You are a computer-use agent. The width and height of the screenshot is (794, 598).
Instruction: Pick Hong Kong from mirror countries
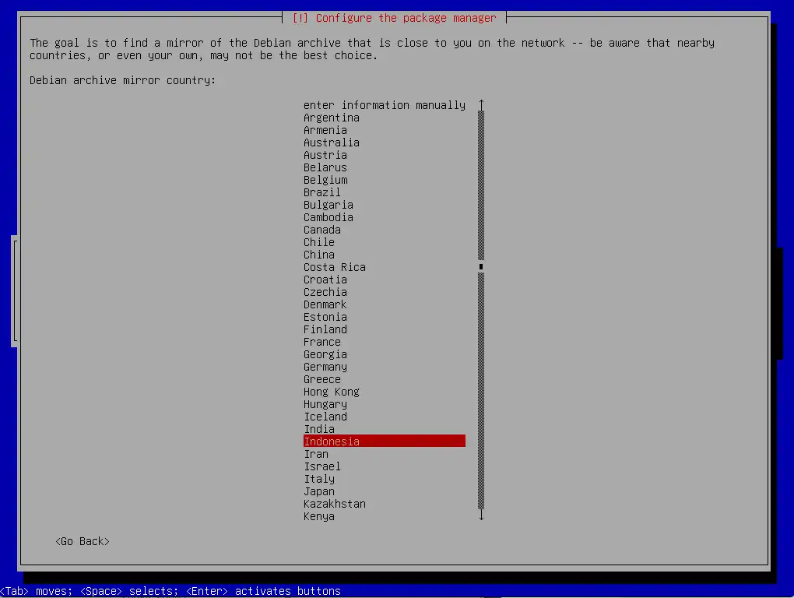[332, 392]
